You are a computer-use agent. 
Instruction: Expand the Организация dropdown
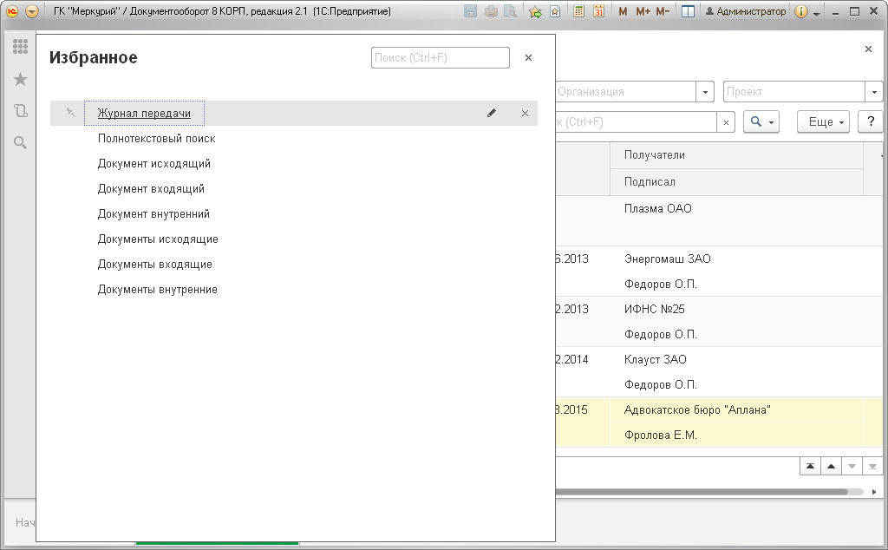coord(705,92)
